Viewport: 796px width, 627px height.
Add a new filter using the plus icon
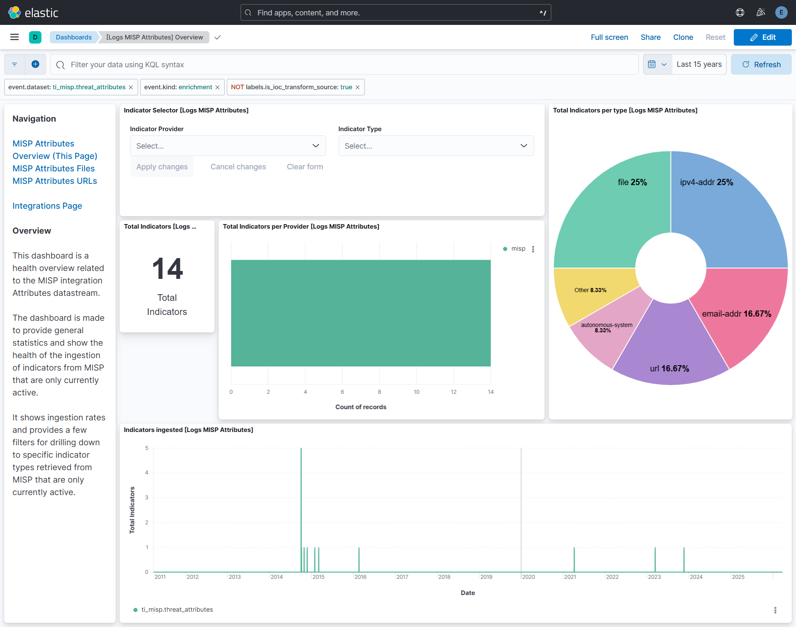click(x=35, y=64)
